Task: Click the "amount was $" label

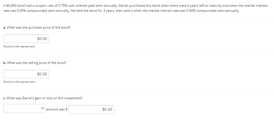Action: coord(57,109)
